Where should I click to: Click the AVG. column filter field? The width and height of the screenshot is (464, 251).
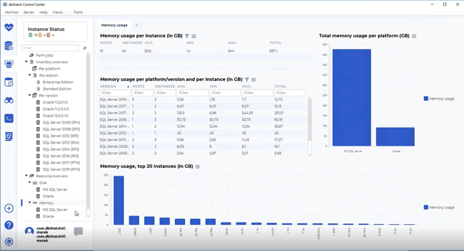(x=192, y=93)
